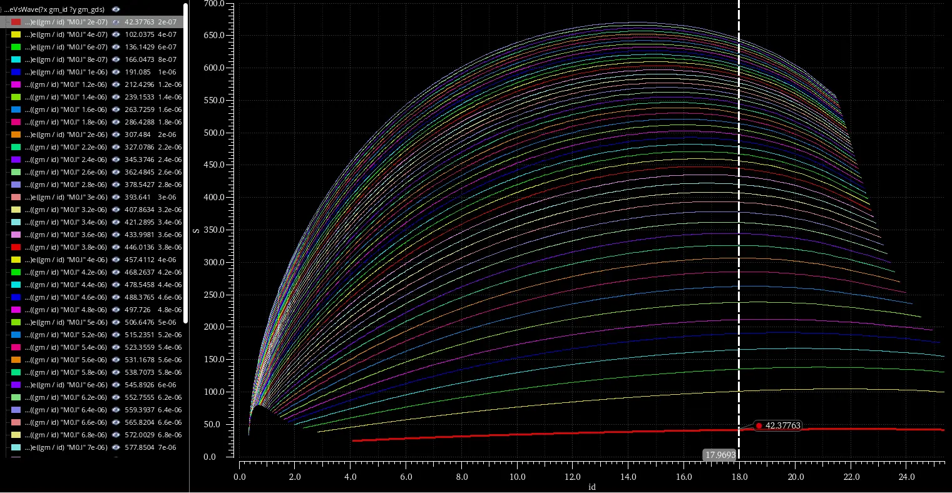The width and height of the screenshot is (952, 493).
Task: Click the 565.8204 value in the legend
Action: tap(139, 422)
